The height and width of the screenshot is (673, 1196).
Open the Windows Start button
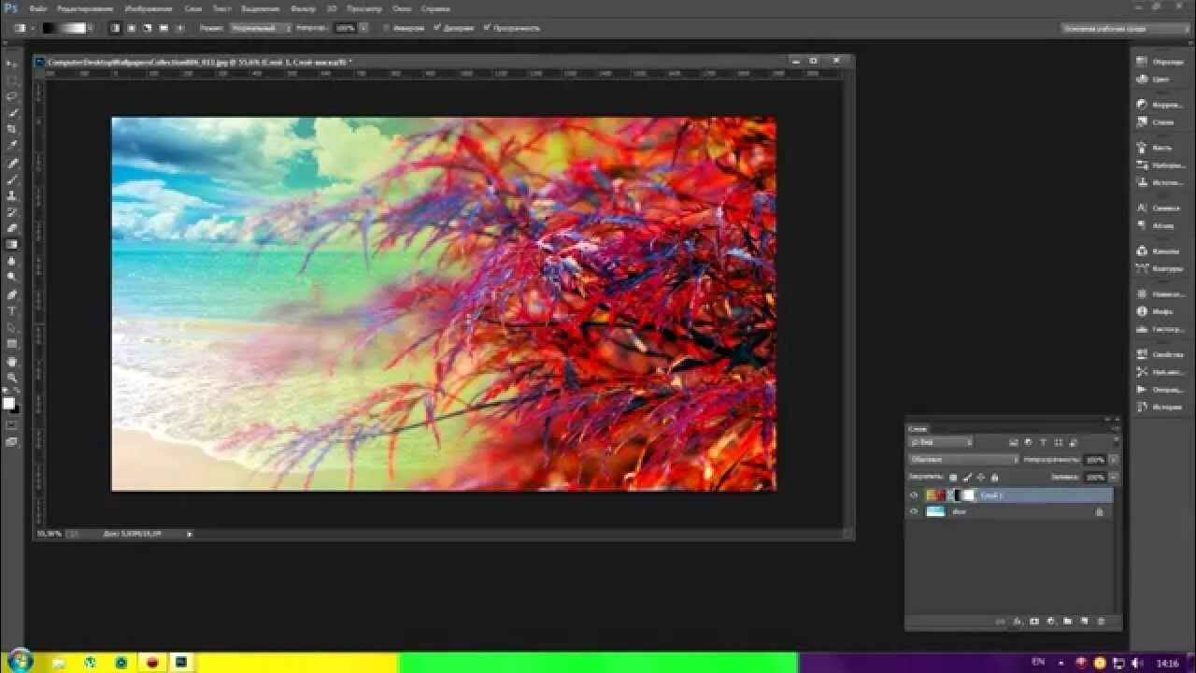[x=19, y=661]
